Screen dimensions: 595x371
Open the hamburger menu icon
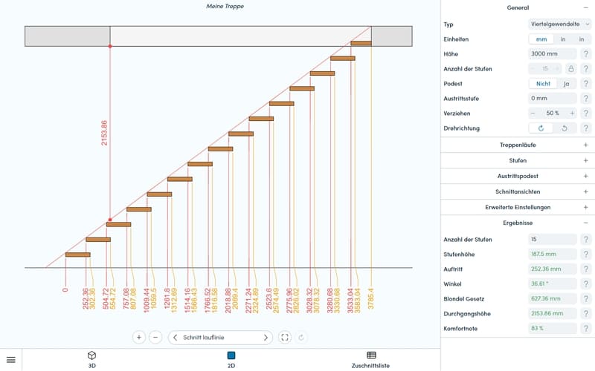pyautogui.click(x=11, y=360)
